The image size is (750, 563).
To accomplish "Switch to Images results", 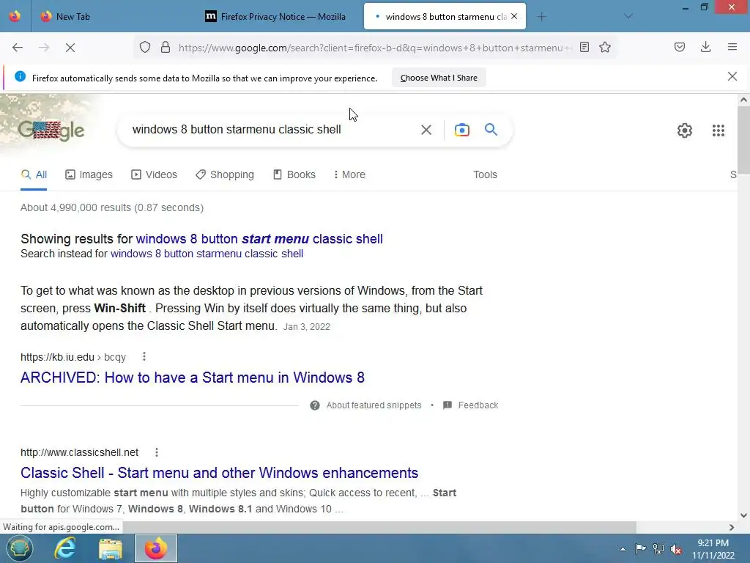I will [89, 174].
